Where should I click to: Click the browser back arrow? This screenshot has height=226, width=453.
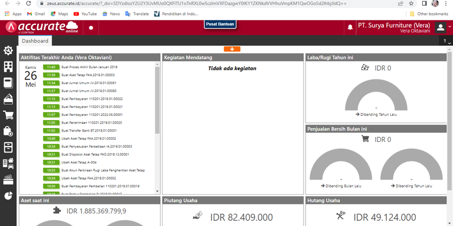(8, 3)
